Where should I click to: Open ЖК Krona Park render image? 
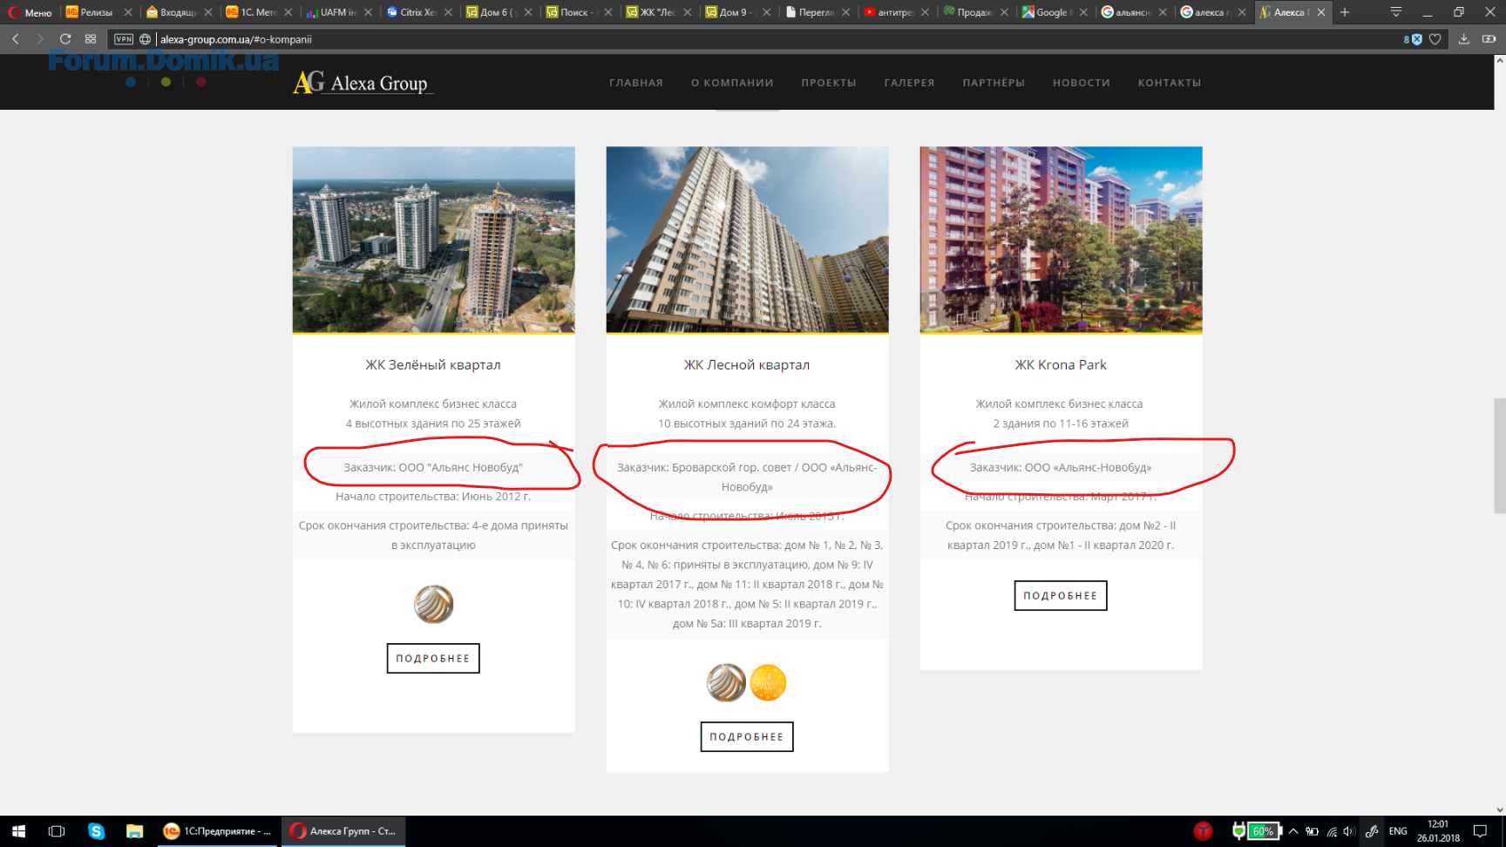coord(1061,240)
